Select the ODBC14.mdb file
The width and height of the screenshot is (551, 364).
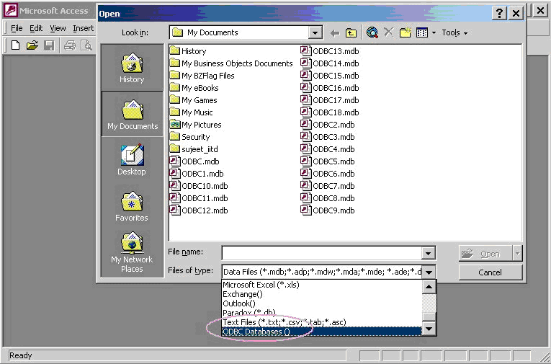click(x=330, y=63)
